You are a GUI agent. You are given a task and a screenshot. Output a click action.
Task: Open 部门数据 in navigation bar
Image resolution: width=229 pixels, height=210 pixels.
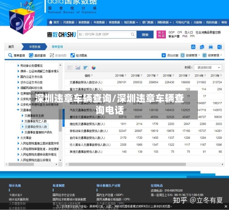pos(148,23)
